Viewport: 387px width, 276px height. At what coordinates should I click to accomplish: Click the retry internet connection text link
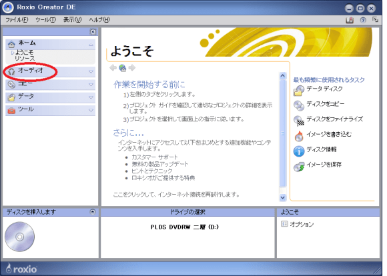(176, 195)
